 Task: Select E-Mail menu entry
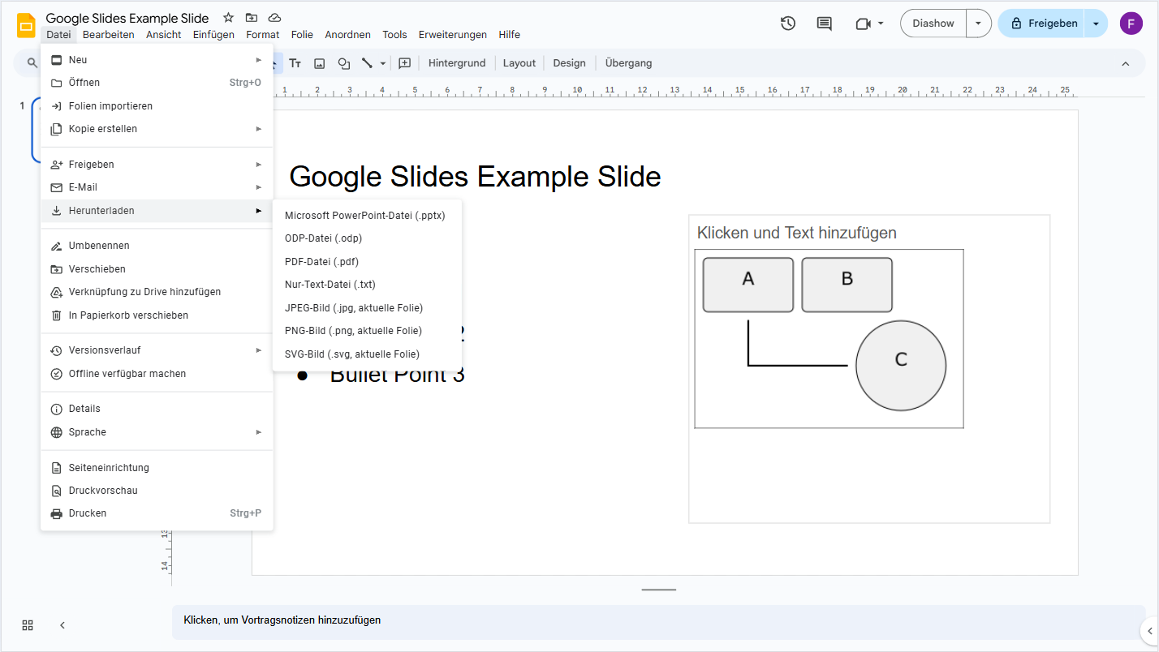[x=157, y=187]
